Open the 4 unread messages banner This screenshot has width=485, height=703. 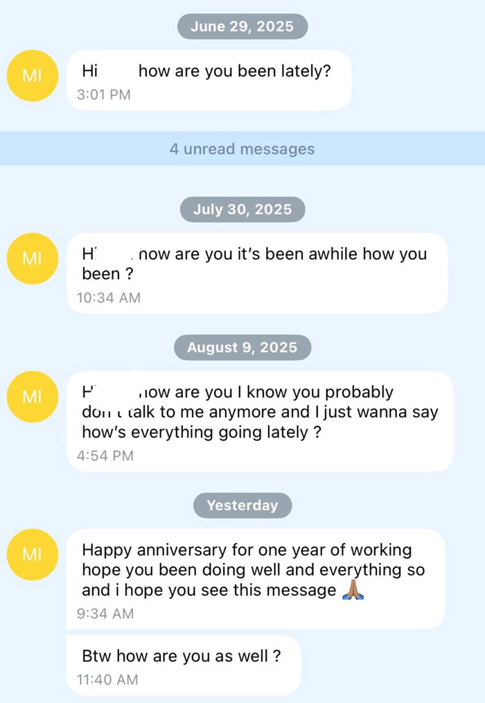pyautogui.click(x=242, y=149)
